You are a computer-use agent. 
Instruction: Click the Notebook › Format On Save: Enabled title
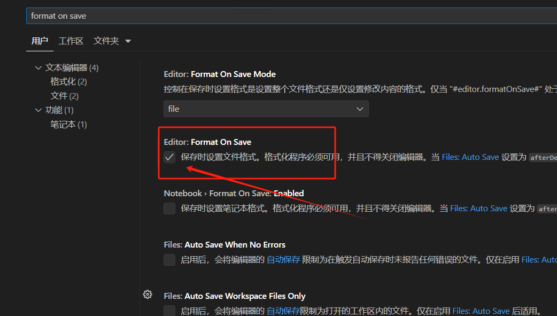(234, 194)
